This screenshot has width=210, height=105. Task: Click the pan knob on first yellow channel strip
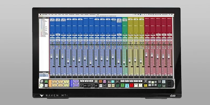tap(130, 43)
